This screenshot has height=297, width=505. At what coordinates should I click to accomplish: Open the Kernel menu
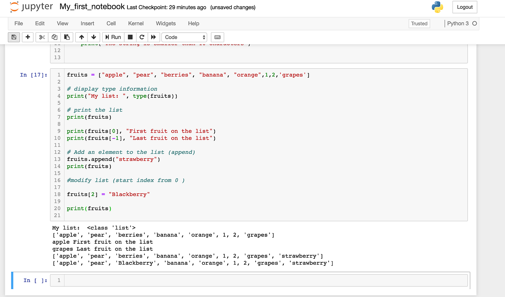(136, 23)
